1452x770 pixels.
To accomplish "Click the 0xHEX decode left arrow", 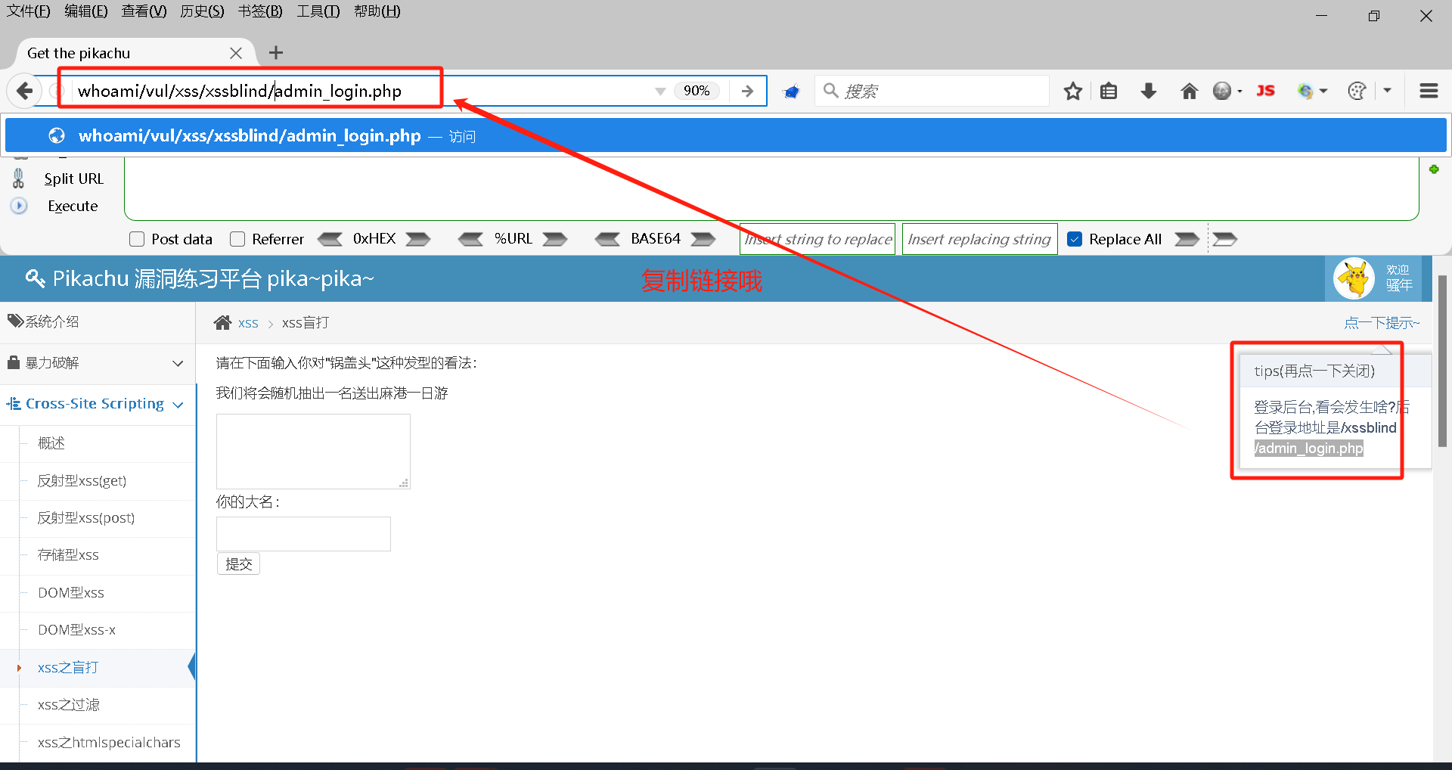I will [x=330, y=239].
